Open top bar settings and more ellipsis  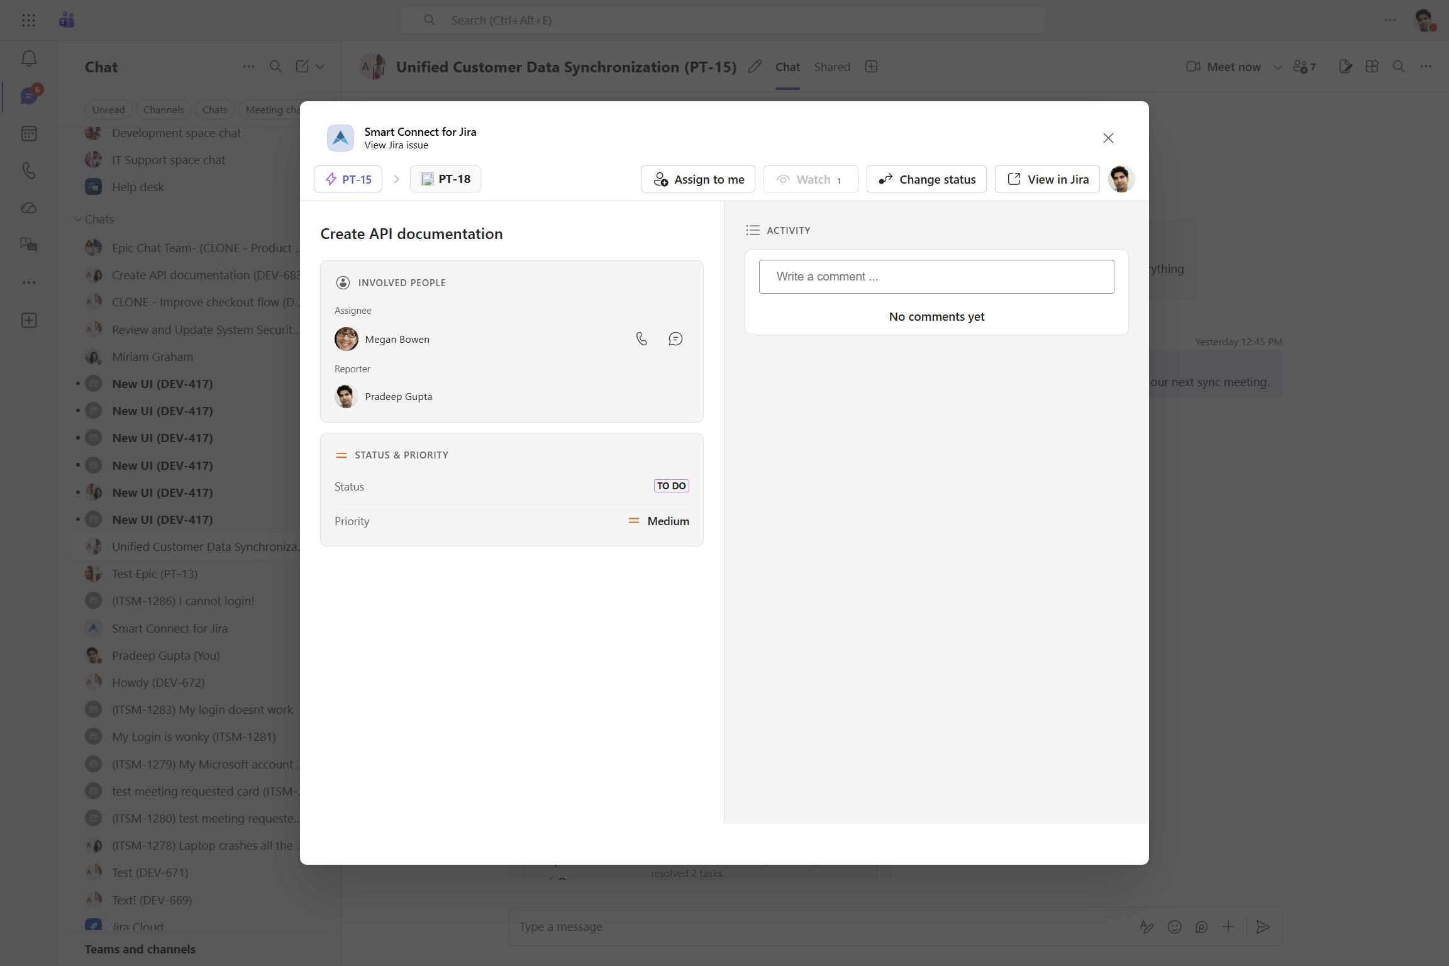1390,20
